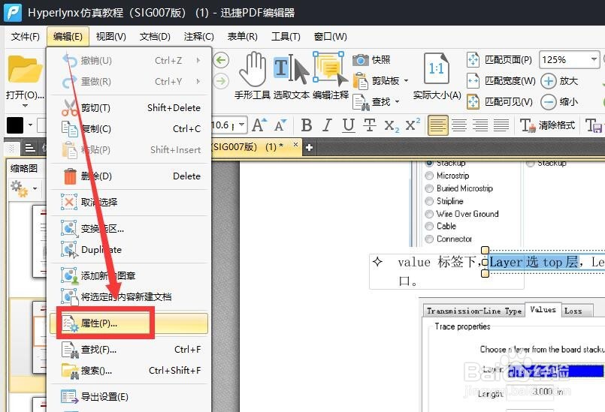Image resolution: width=605 pixels, height=412 pixels.
Task: Align text left
Action: [438, 125]
